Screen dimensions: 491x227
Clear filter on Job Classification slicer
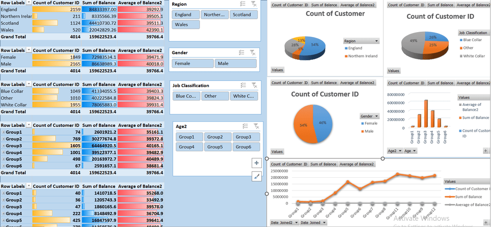[x=254, y=85]
